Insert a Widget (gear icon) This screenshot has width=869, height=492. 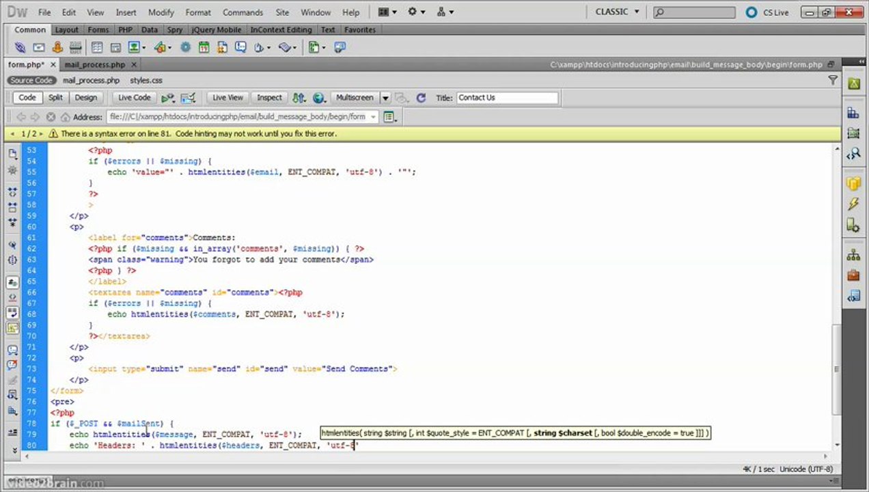[185, 47]
